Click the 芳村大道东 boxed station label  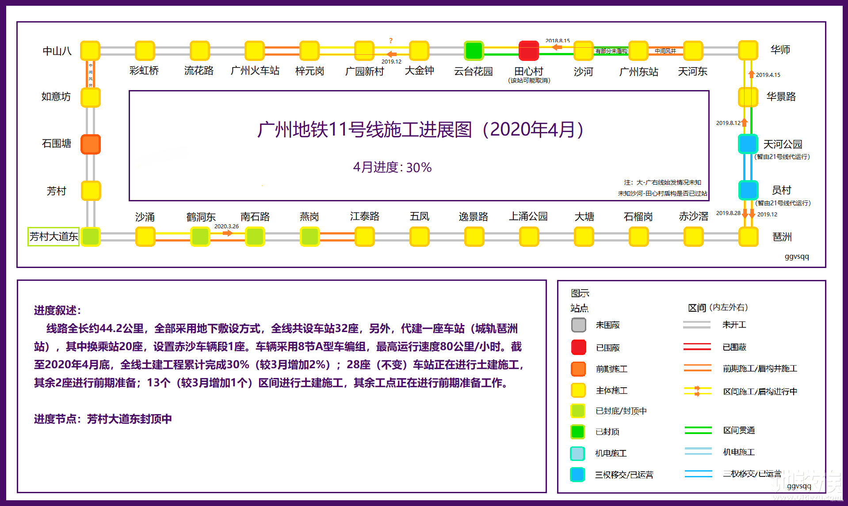(x=53, y=237)
